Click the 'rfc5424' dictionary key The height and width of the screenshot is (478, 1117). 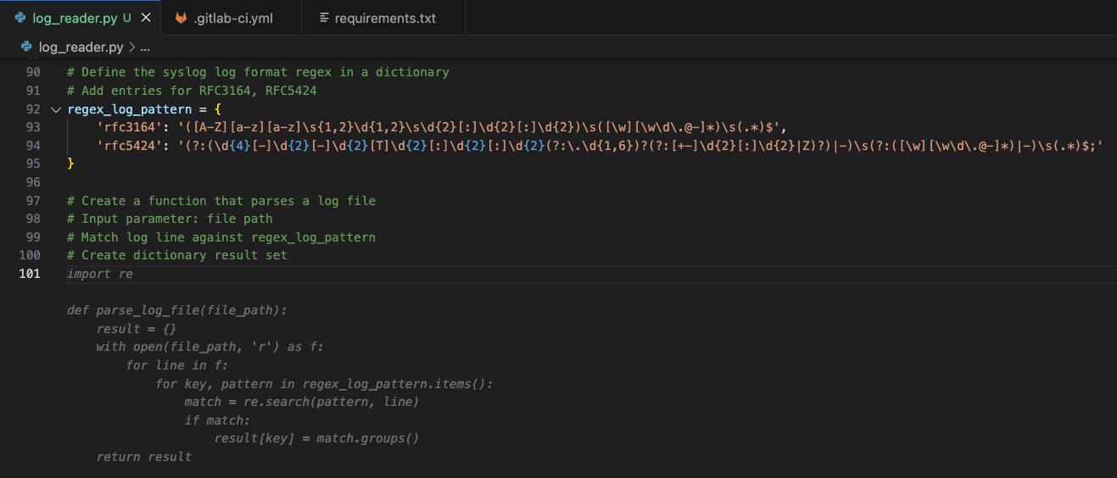coord(129,146)
